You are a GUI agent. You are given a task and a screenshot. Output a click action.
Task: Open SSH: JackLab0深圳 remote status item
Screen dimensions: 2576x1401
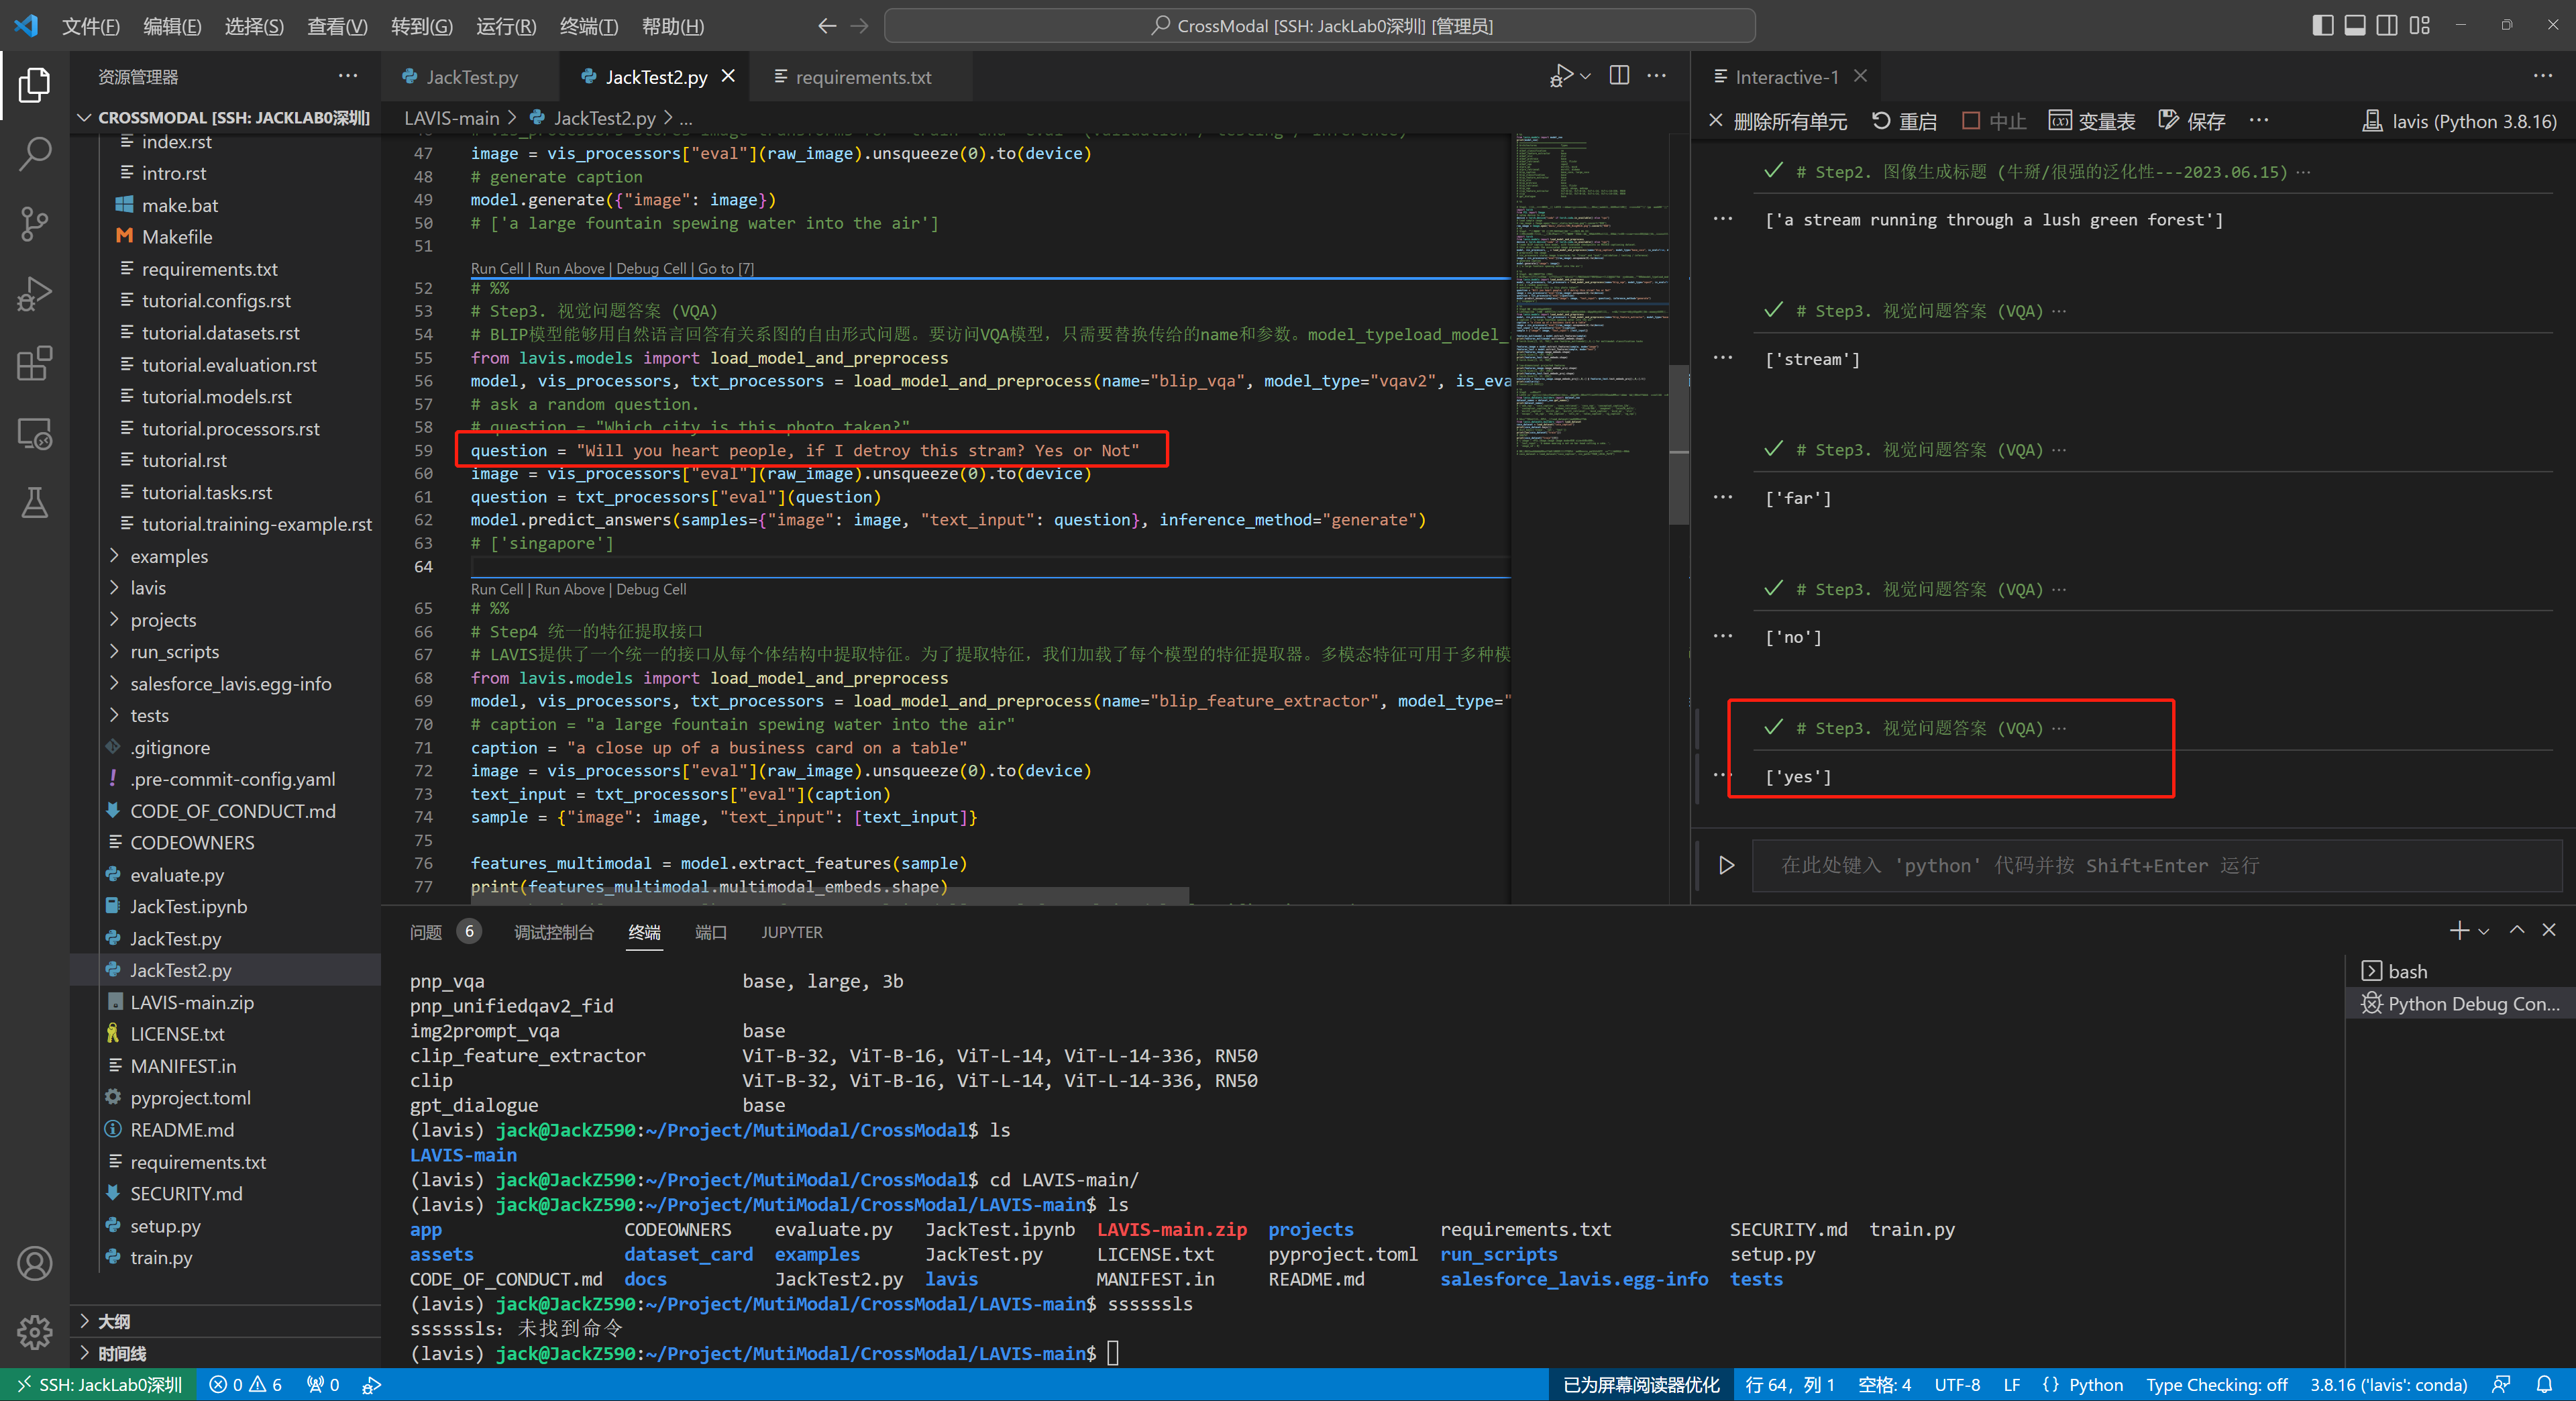point(98,1385)
